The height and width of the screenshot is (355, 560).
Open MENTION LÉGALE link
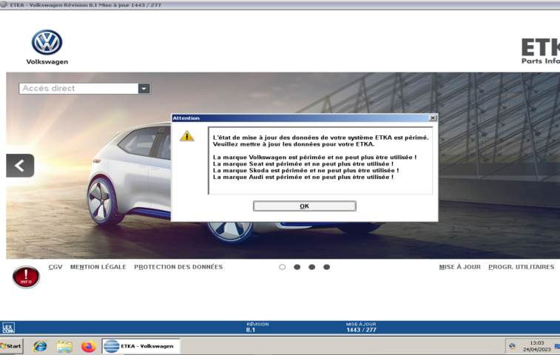[98, 267]
